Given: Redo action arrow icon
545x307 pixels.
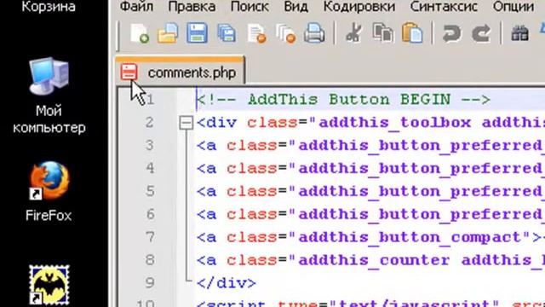Looking at the screenshot, I should point(481,34).
